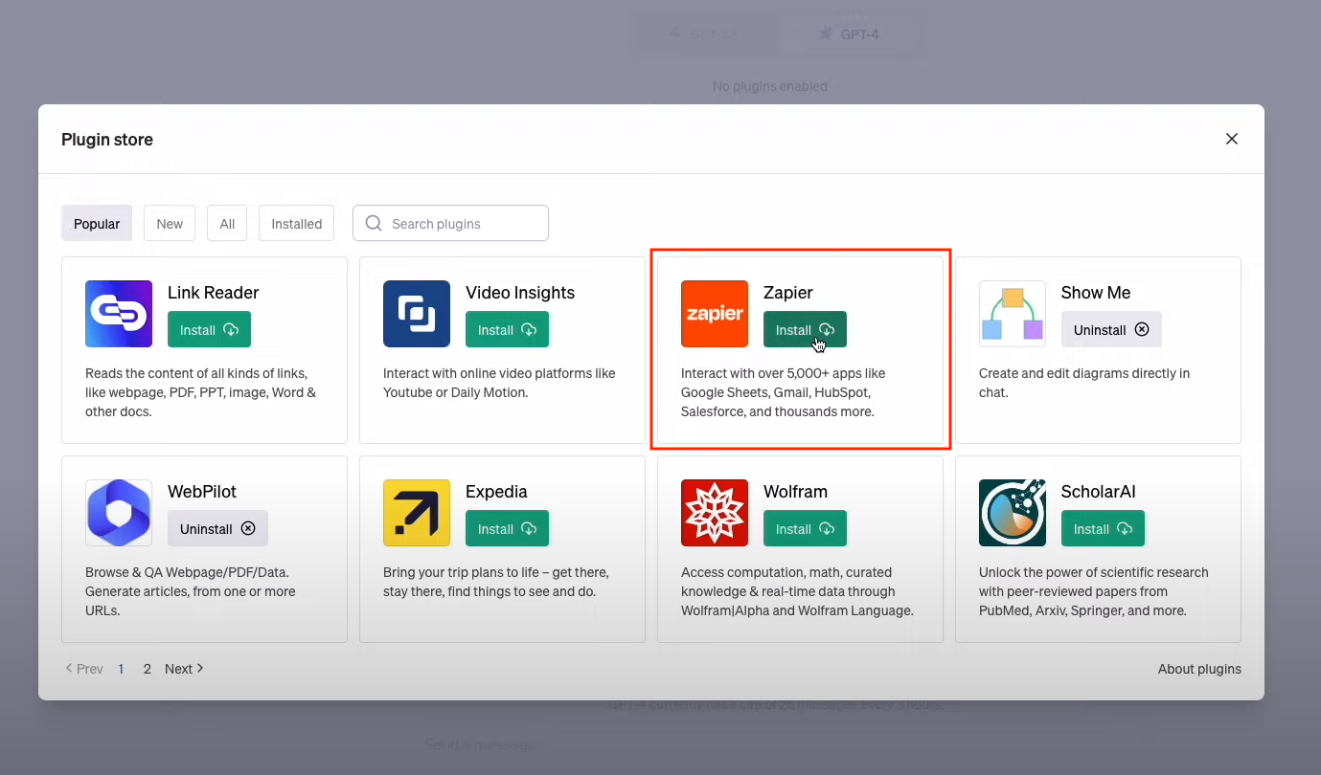This screenshot has height=775, width=1321.
Task: Switch to the New tab
Action: 170,224
